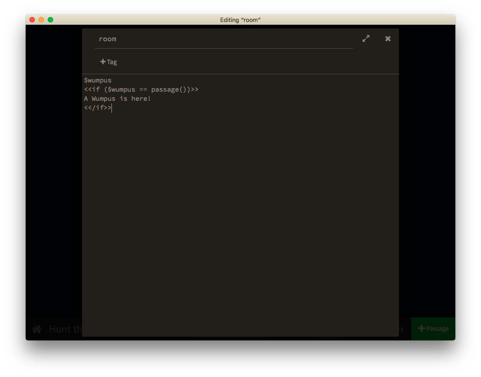
Task: Open the story named Hunt the Wumpus
Action: [x=64, y=328]
